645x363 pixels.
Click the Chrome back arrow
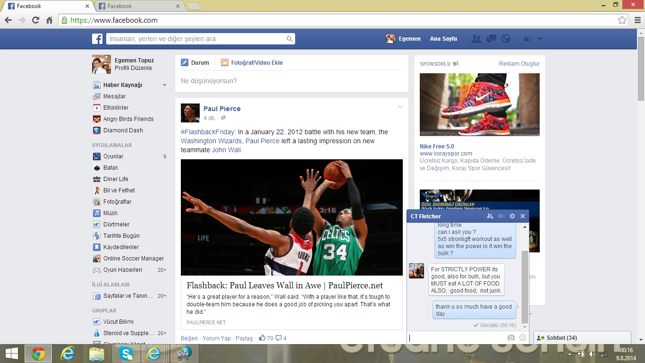8,20
